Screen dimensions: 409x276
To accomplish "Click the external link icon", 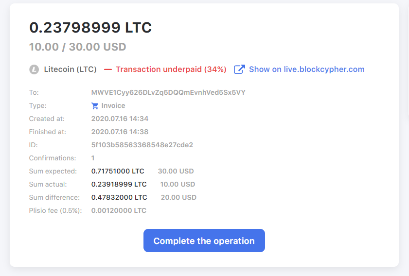I will (x=239, y=69).
